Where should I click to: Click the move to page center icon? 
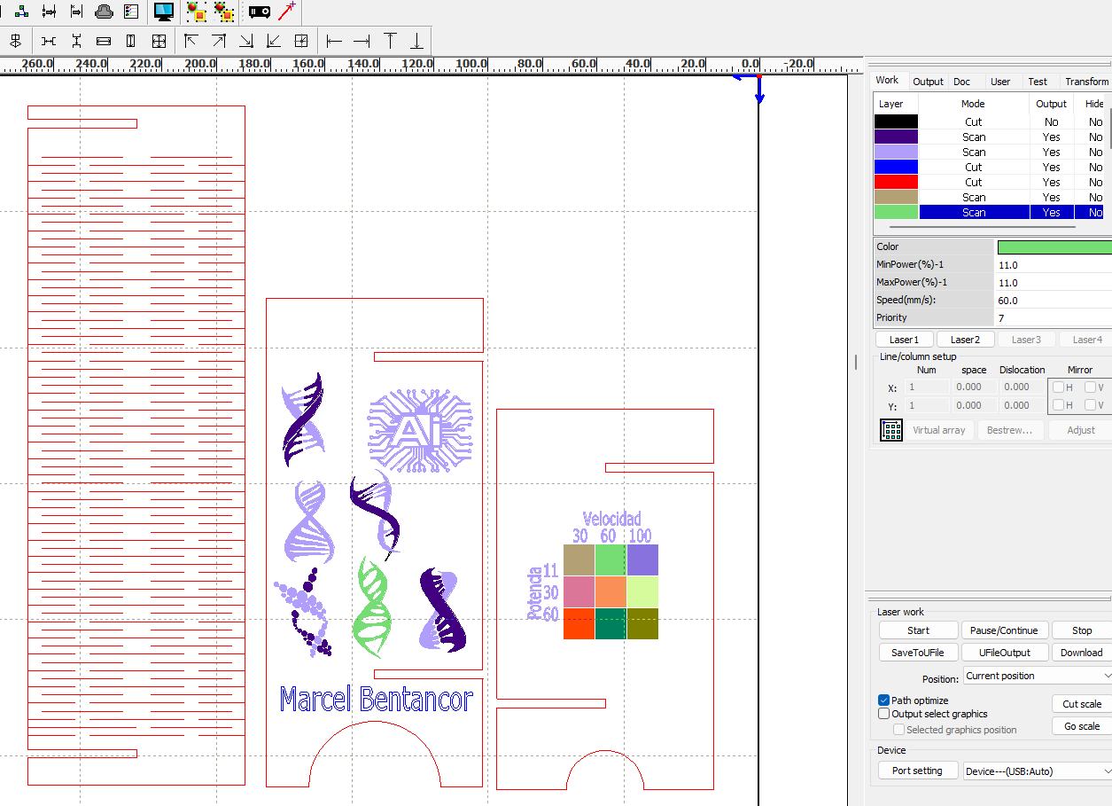tap(301, 41)
